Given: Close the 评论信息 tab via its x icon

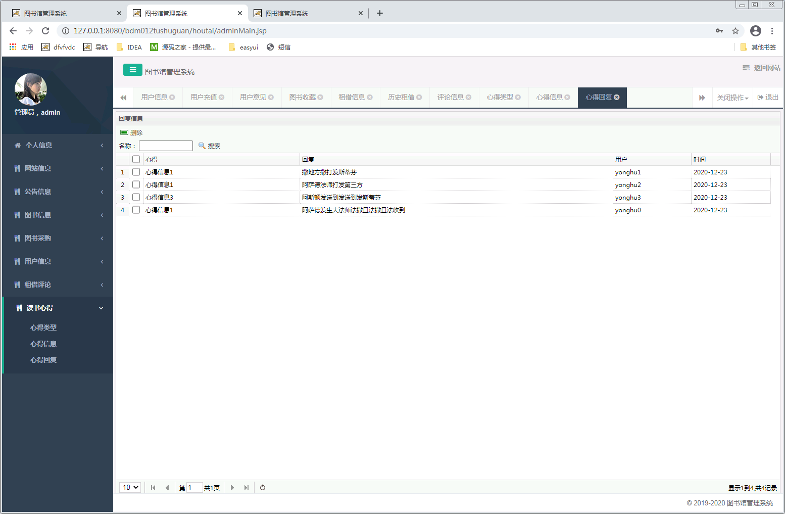Looking at the screenshot, I should 468,97.
